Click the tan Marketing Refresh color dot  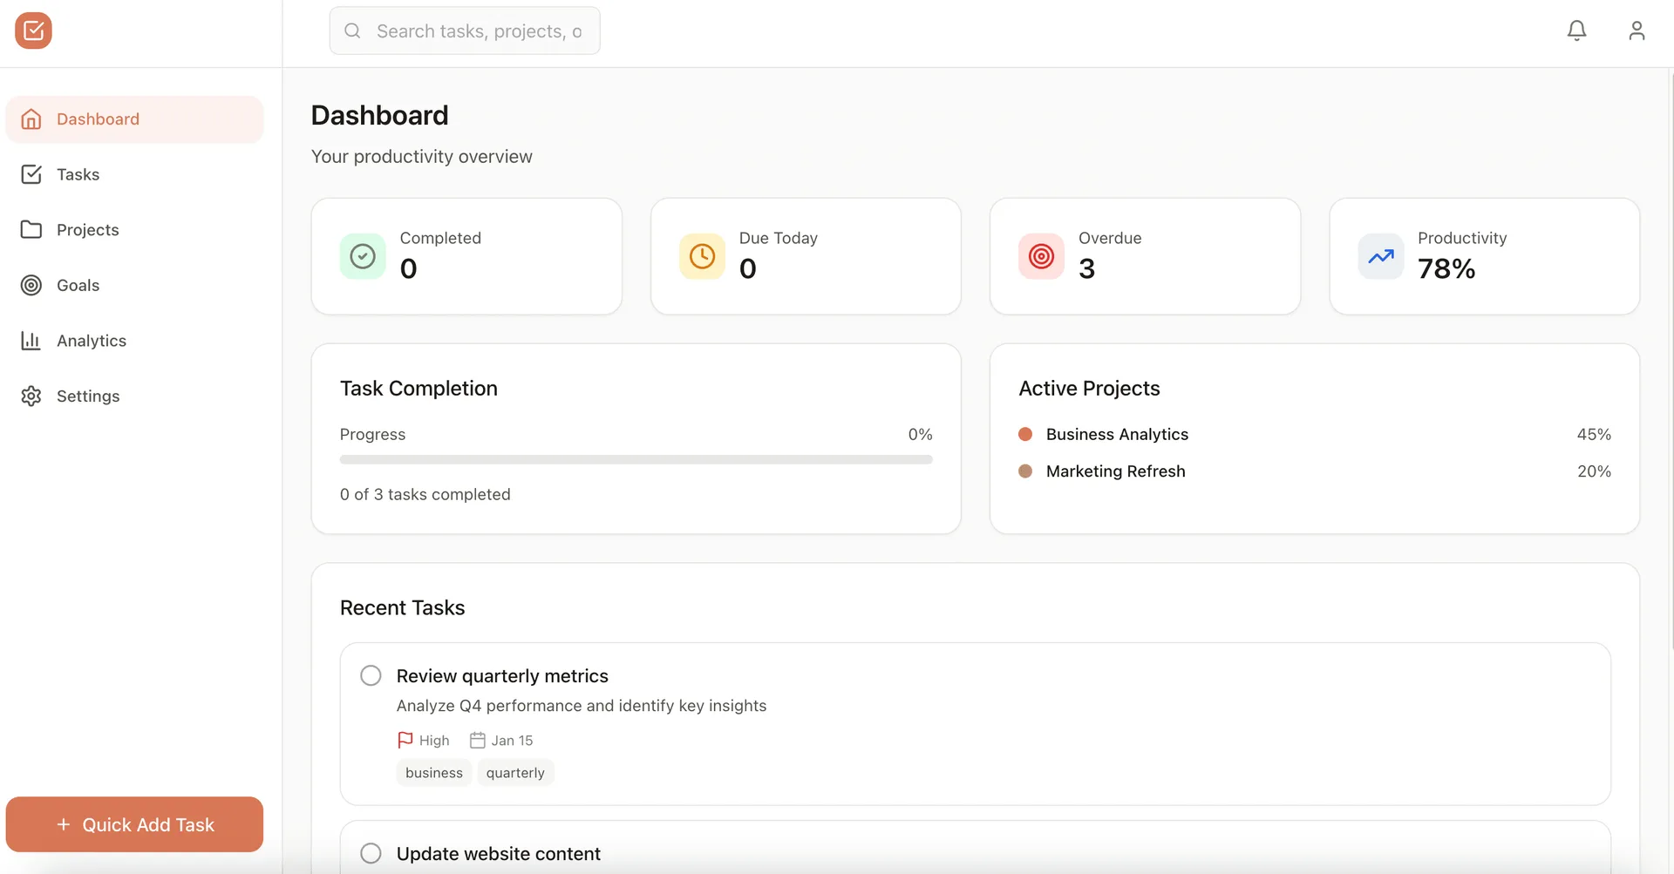[1025, 471]
